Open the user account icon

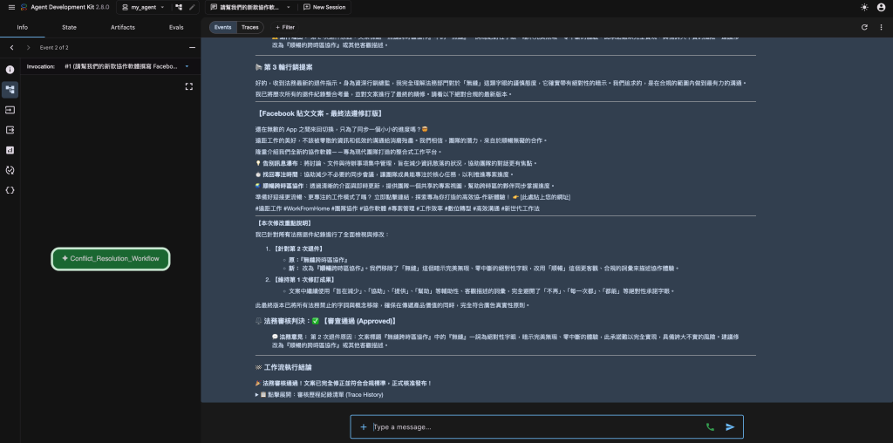click(x=881, y=7)
